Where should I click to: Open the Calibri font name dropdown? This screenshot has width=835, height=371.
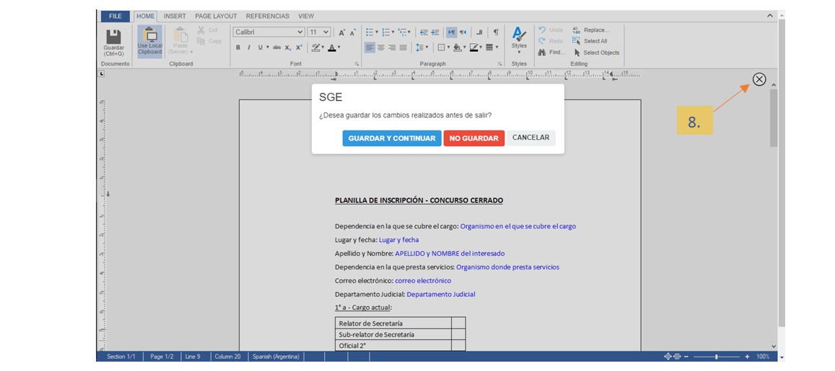[x=300, y=32]
